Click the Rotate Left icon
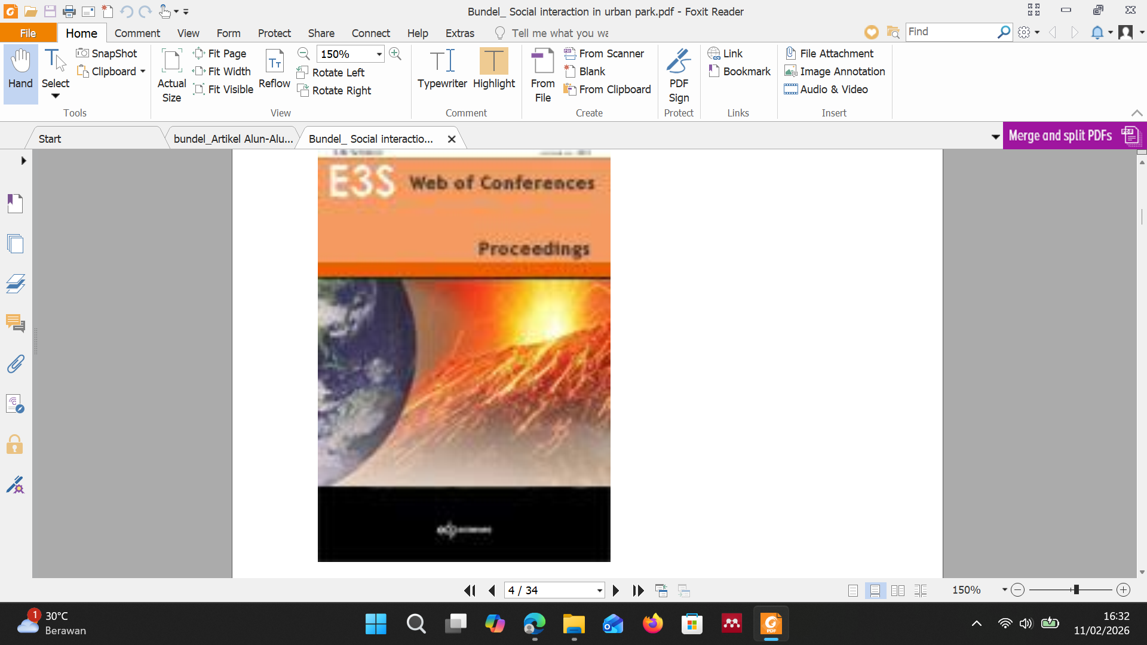This screenshot has height=645, width=1147. (303, 72)
